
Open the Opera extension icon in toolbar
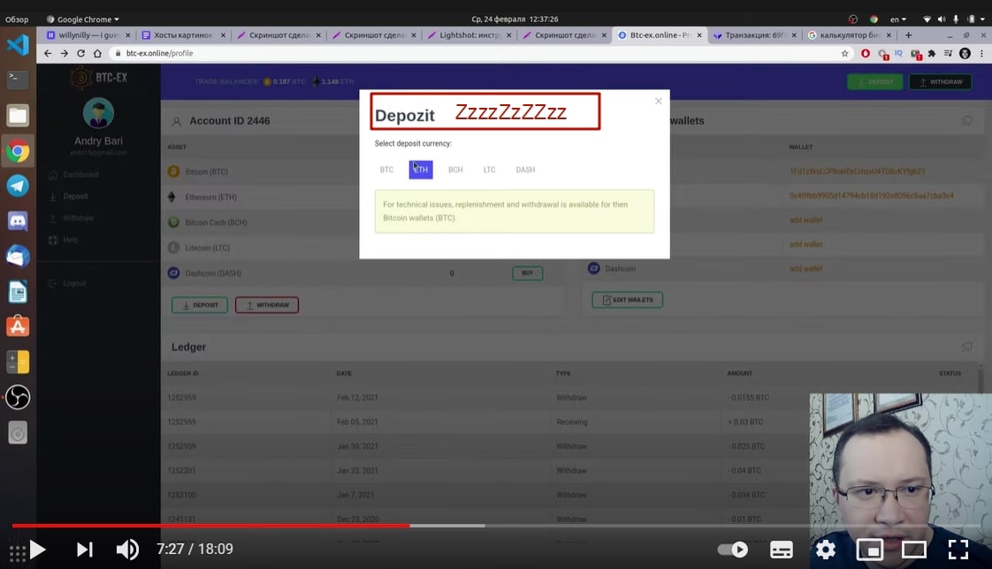(x=865, y=53)
